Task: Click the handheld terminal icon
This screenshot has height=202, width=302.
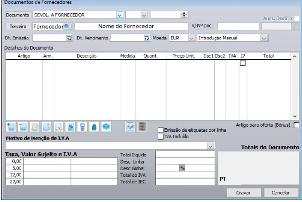Action: pos(82,127)
